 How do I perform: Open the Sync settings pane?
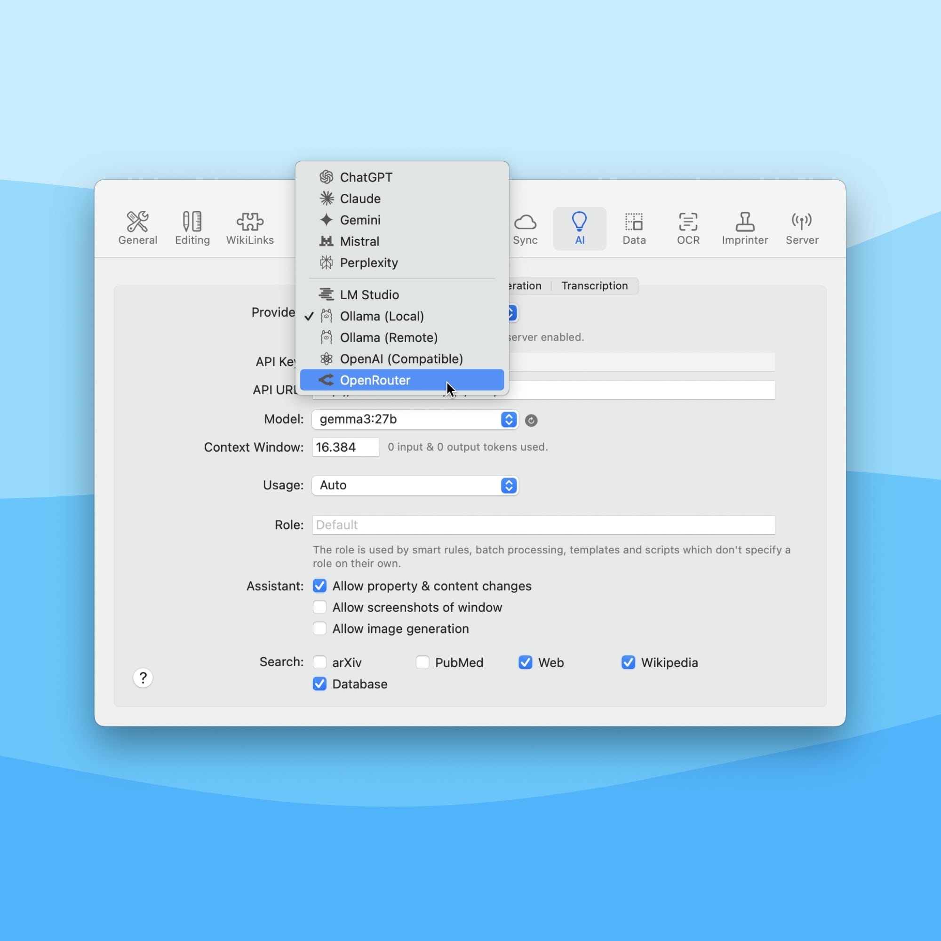click(525, 228)
